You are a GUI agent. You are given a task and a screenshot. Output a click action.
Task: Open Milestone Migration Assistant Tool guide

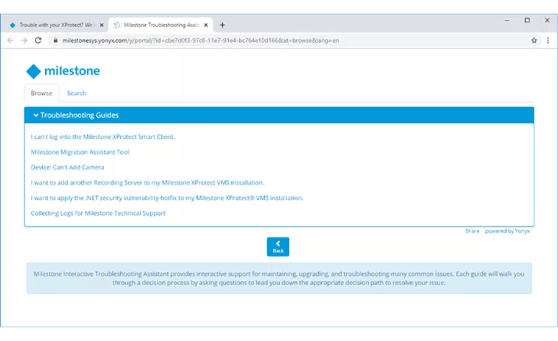click(80, 152)
